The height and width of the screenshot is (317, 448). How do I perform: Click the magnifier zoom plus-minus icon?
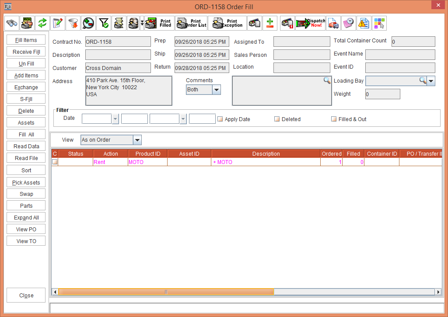pos(88,23)
